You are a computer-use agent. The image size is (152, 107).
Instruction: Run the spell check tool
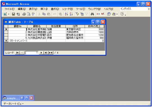pos(33,14)
